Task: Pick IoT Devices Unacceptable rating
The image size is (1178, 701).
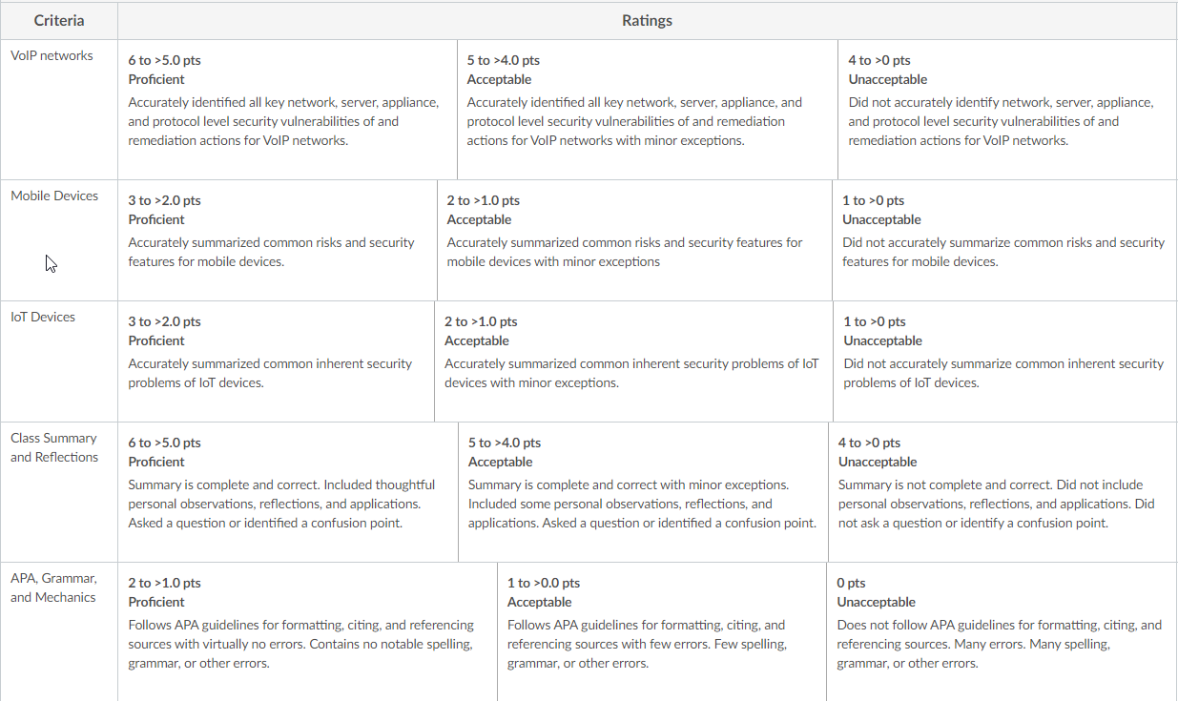Action: click(1005, 361)
